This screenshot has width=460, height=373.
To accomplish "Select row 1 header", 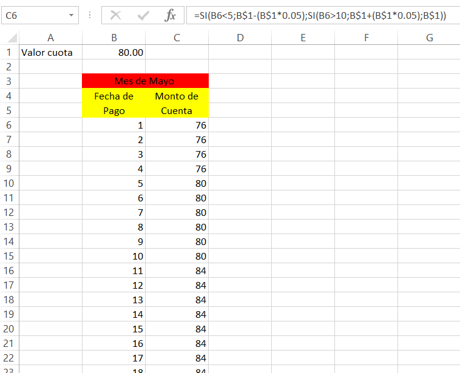I will pos(9,52).
